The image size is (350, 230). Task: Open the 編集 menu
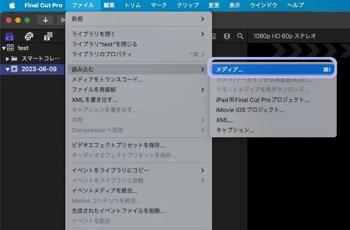pyautogui.click(x=109, y=5)
